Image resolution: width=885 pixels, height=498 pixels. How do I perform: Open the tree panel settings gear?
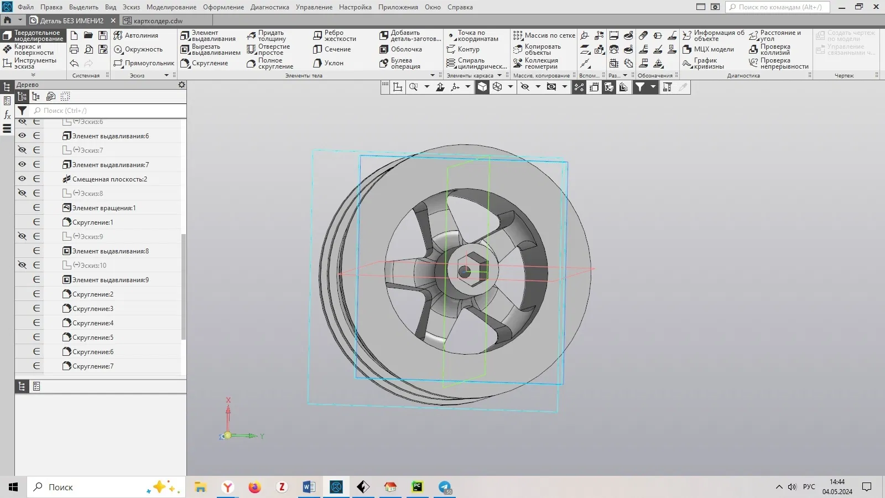pyautogui.click(x=181, y=85)
